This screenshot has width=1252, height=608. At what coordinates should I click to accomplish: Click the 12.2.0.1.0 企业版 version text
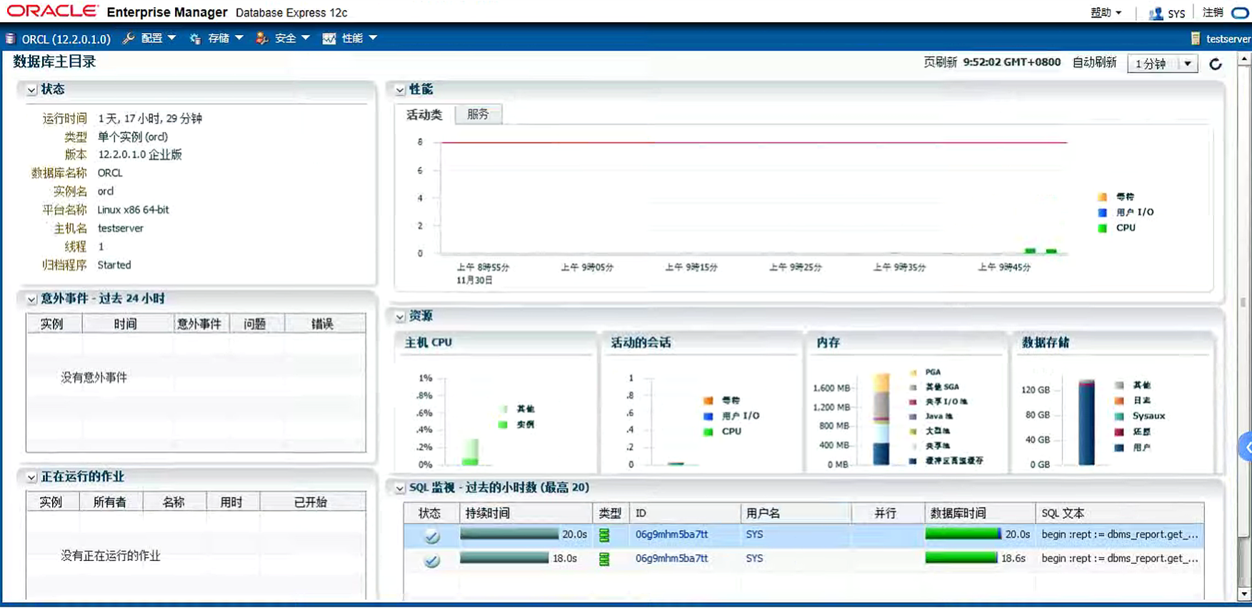pyautogui.click(x=140, y=155)
